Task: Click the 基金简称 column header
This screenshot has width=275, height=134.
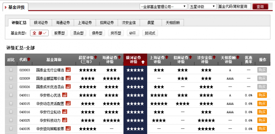Action: (x=54, y=59)
